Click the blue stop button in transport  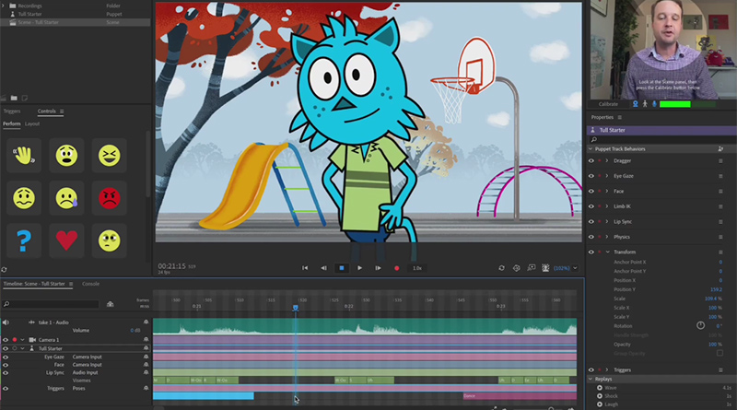pos(341,268)
